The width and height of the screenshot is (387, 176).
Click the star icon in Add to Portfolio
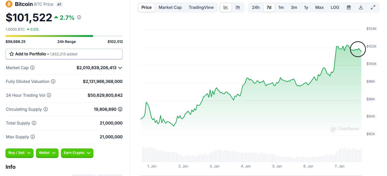12,54
